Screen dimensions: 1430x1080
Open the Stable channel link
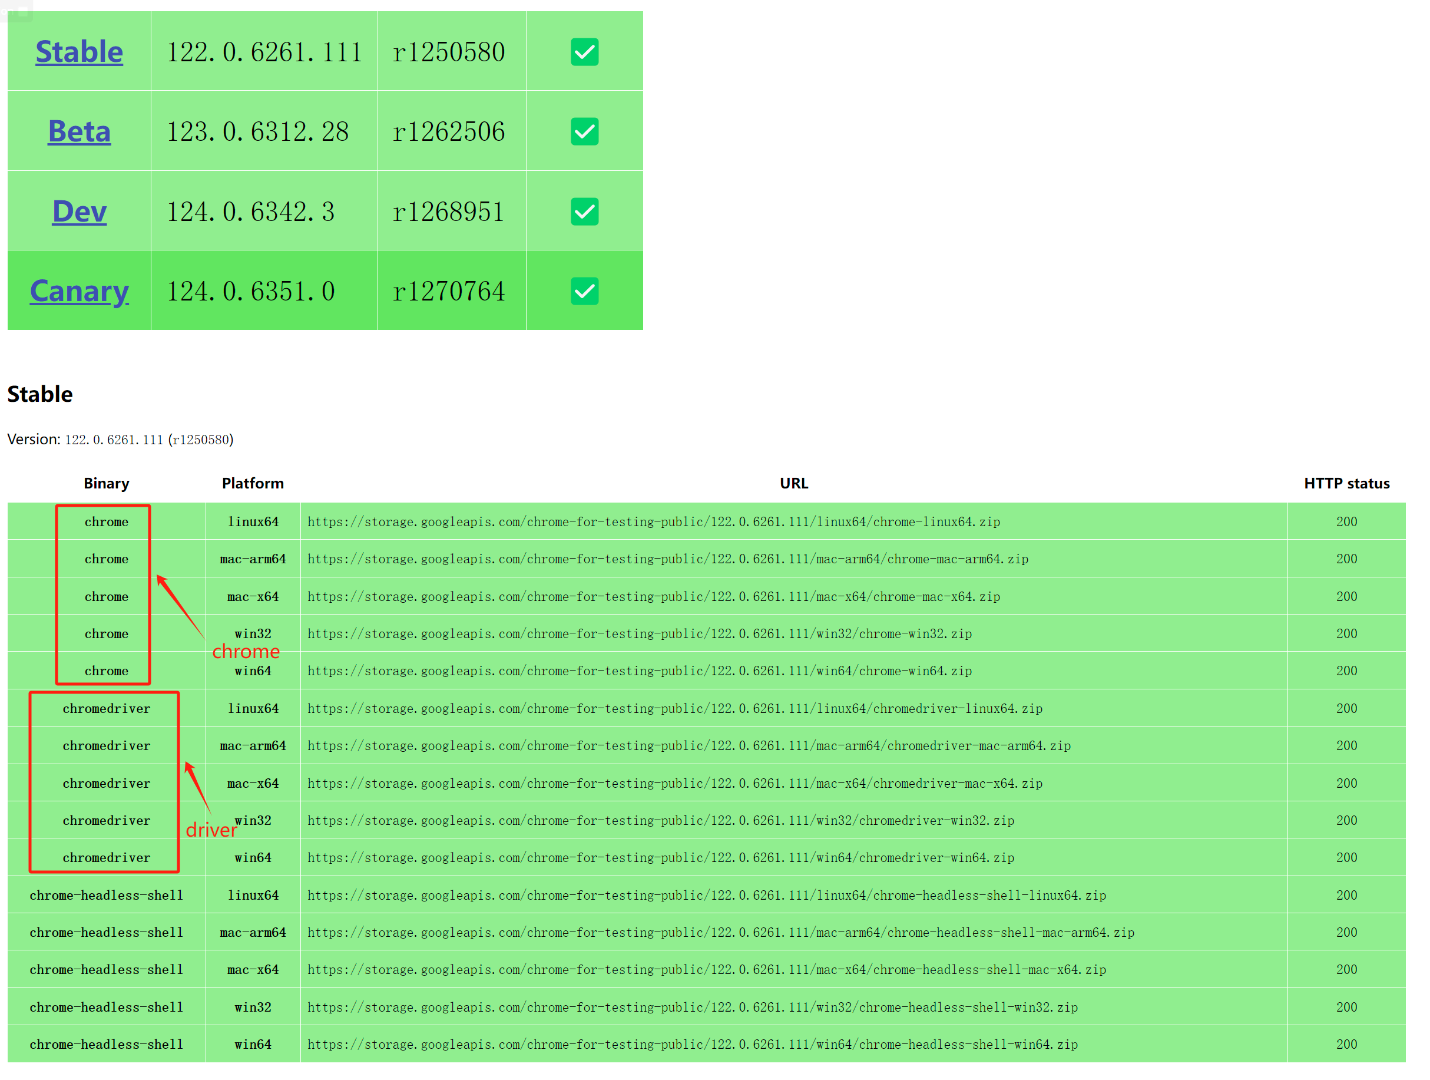pyautogui.click(x=79, y=52)
